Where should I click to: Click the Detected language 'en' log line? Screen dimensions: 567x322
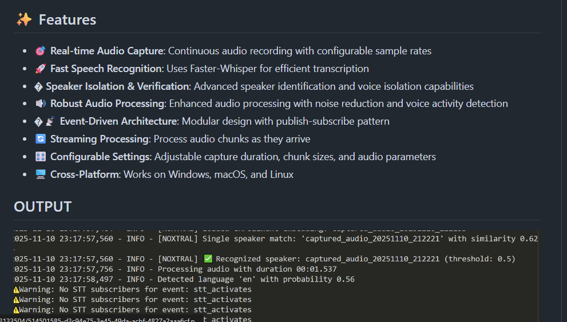[183, 279]
